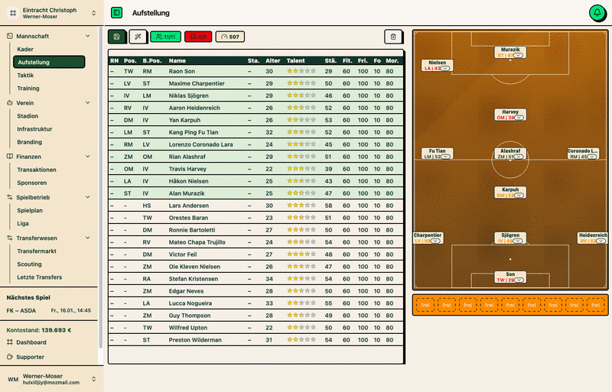612x392 pixels.
Task: Collapse the Spielbetrieb section
Action: 88,197
